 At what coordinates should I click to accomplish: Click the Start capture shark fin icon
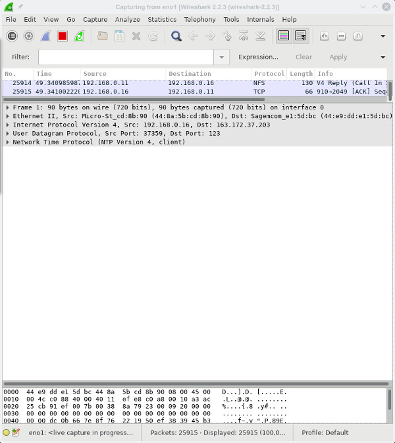coord(45,36)
